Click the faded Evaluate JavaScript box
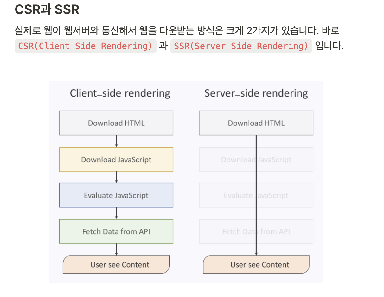This screenshot has width=384, height=297. tap(256, 195)
